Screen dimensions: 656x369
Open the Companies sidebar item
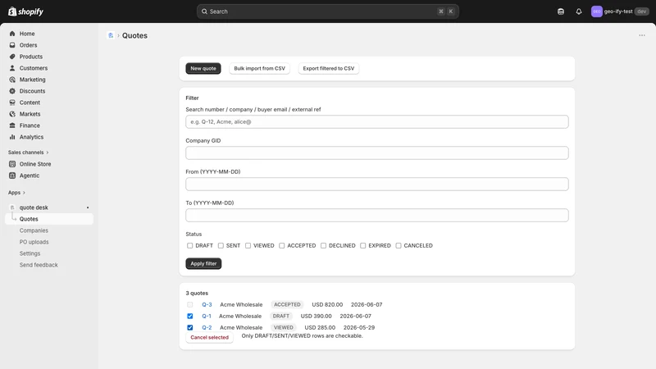pyautogui.click(x=34, y=230)
